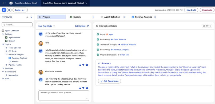Image resolution: width=215 pixels, height=104 pixels.
Task: Toggle the left panel layout button
Action: [x=4, y=10]
